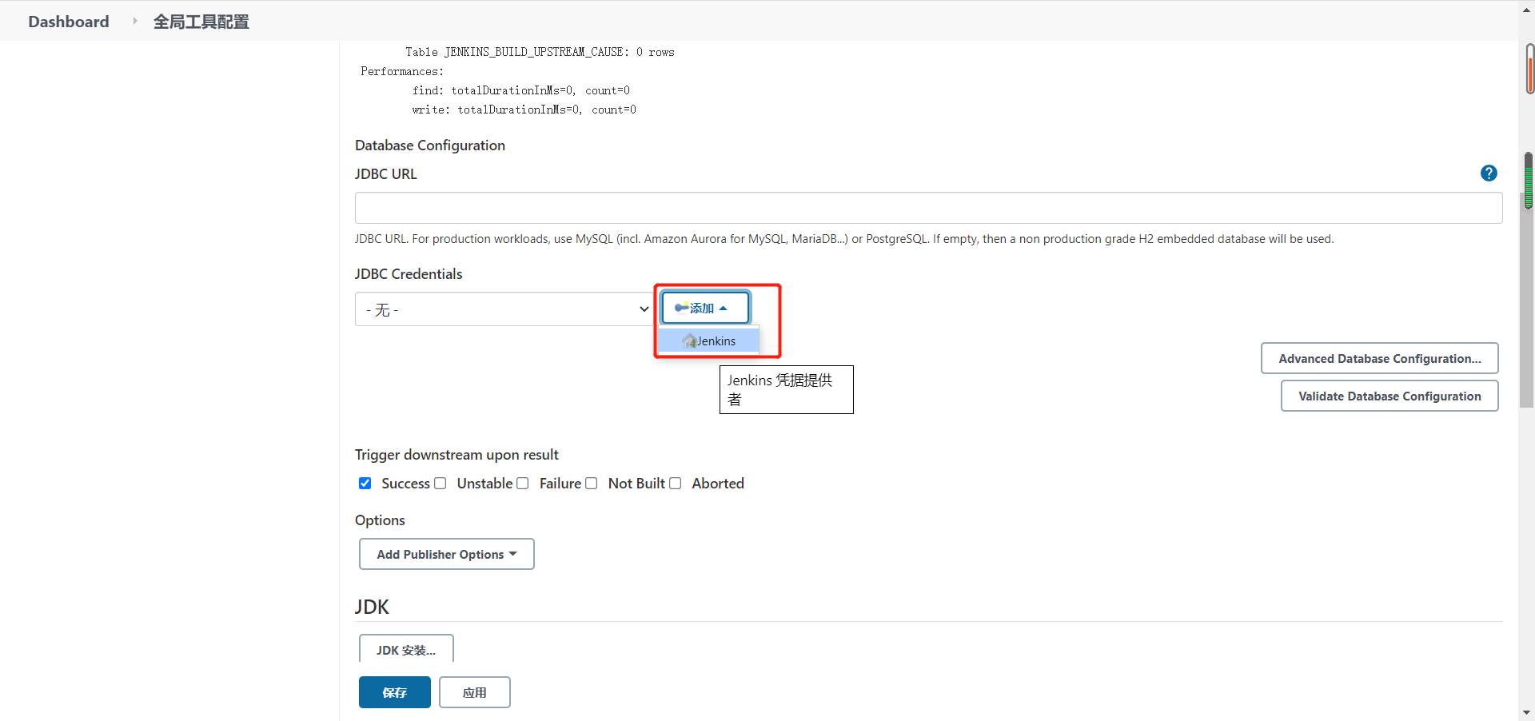This screenshot has width=1535, height=721.
Task: Go to Dashboard breadcrumb
Action: pos(69,22)
